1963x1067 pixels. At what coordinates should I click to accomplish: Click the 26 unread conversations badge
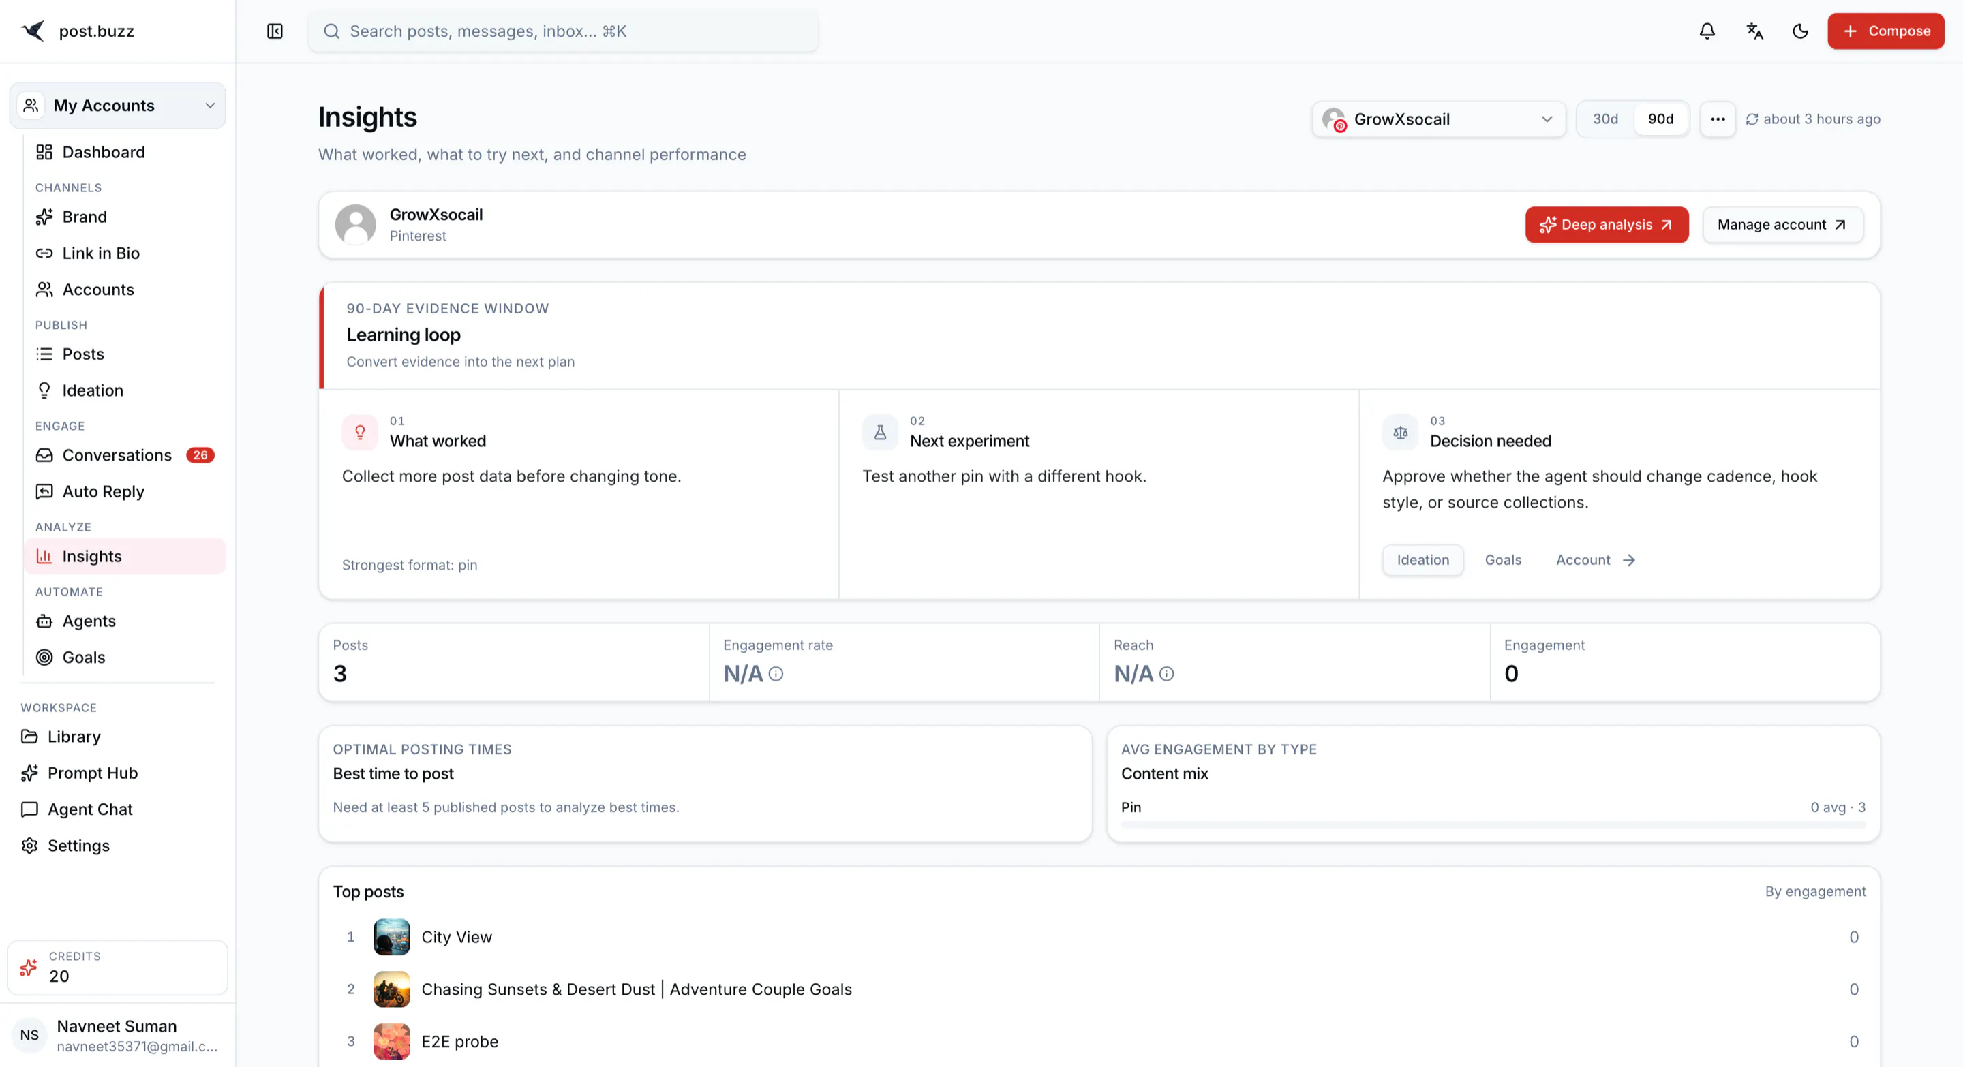pos(200,455)
